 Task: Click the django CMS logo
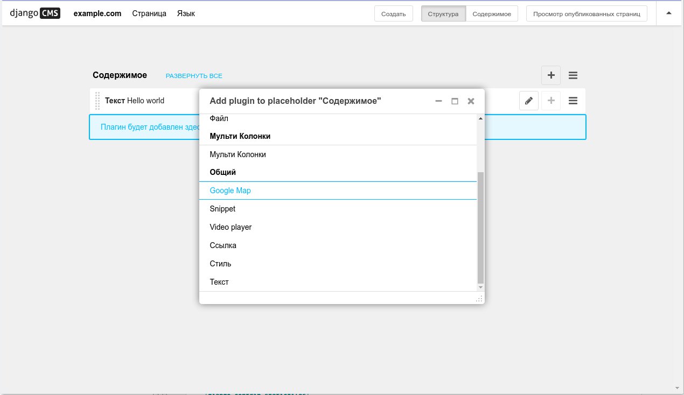coord(35,13)
